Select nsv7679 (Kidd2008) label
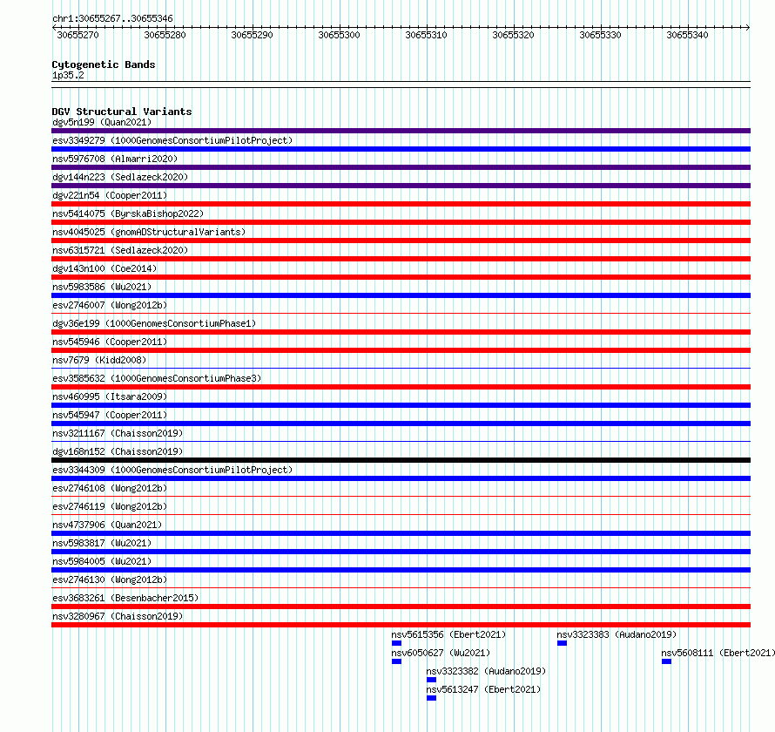This screenshot has height=732, width=775. tap(99, 360)
